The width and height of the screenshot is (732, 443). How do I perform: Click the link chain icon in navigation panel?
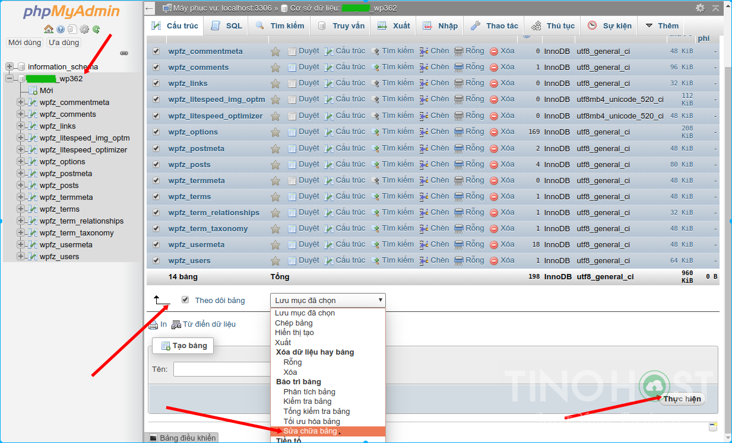click(x=124, y=53)
